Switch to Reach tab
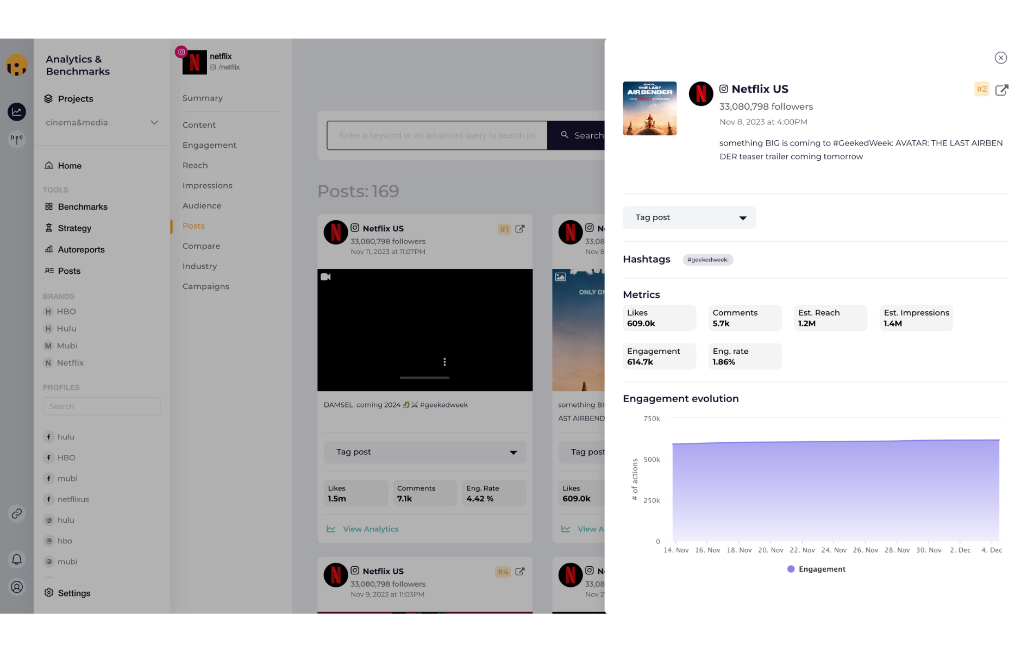Screen dimensions: 1027x652 tap(195, 165)
